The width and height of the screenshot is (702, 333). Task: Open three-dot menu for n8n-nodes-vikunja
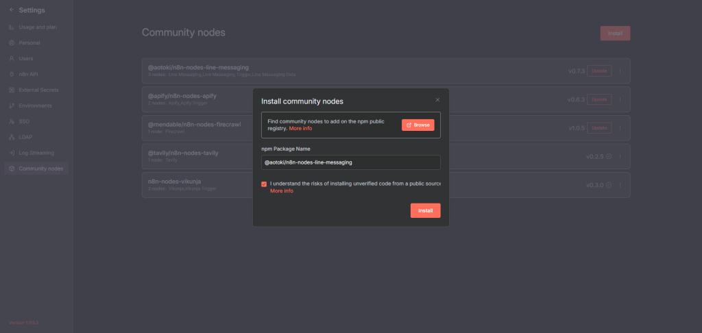(x=620, y=185)
